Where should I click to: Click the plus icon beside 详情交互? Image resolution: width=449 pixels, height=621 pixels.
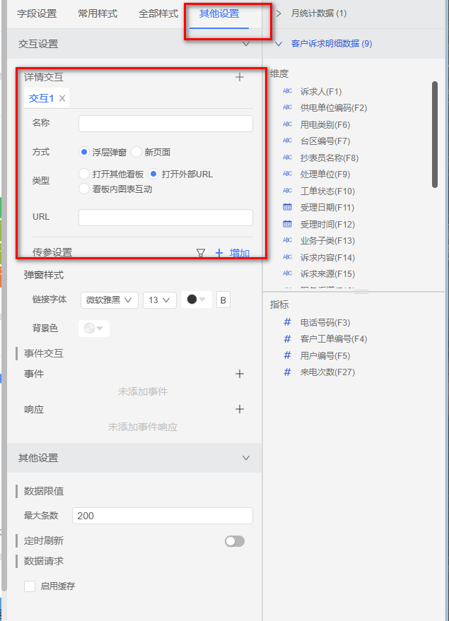[240, 77]
